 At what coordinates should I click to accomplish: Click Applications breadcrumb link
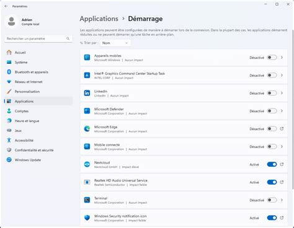click(99, 19)
